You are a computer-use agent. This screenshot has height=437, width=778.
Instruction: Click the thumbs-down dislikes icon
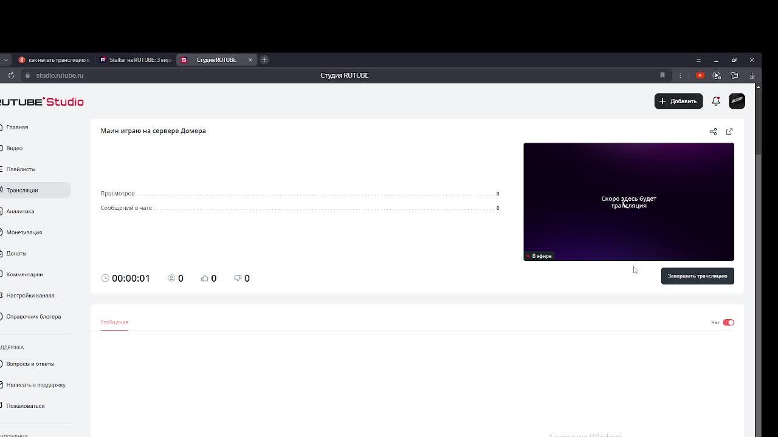click(238, 278)
